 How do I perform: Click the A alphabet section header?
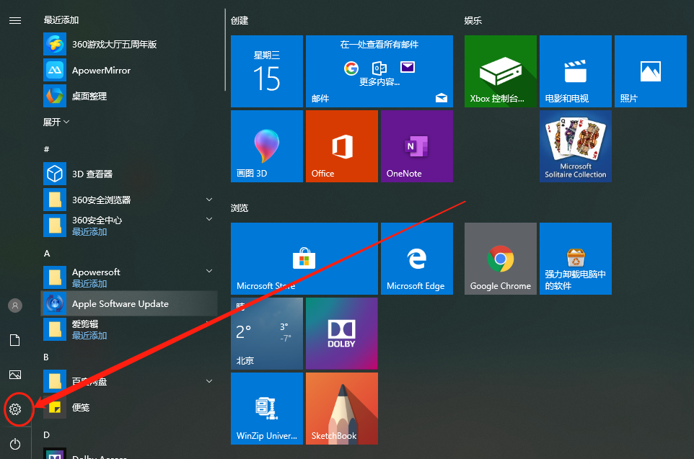pyautogui.click(x=47, y=254)
